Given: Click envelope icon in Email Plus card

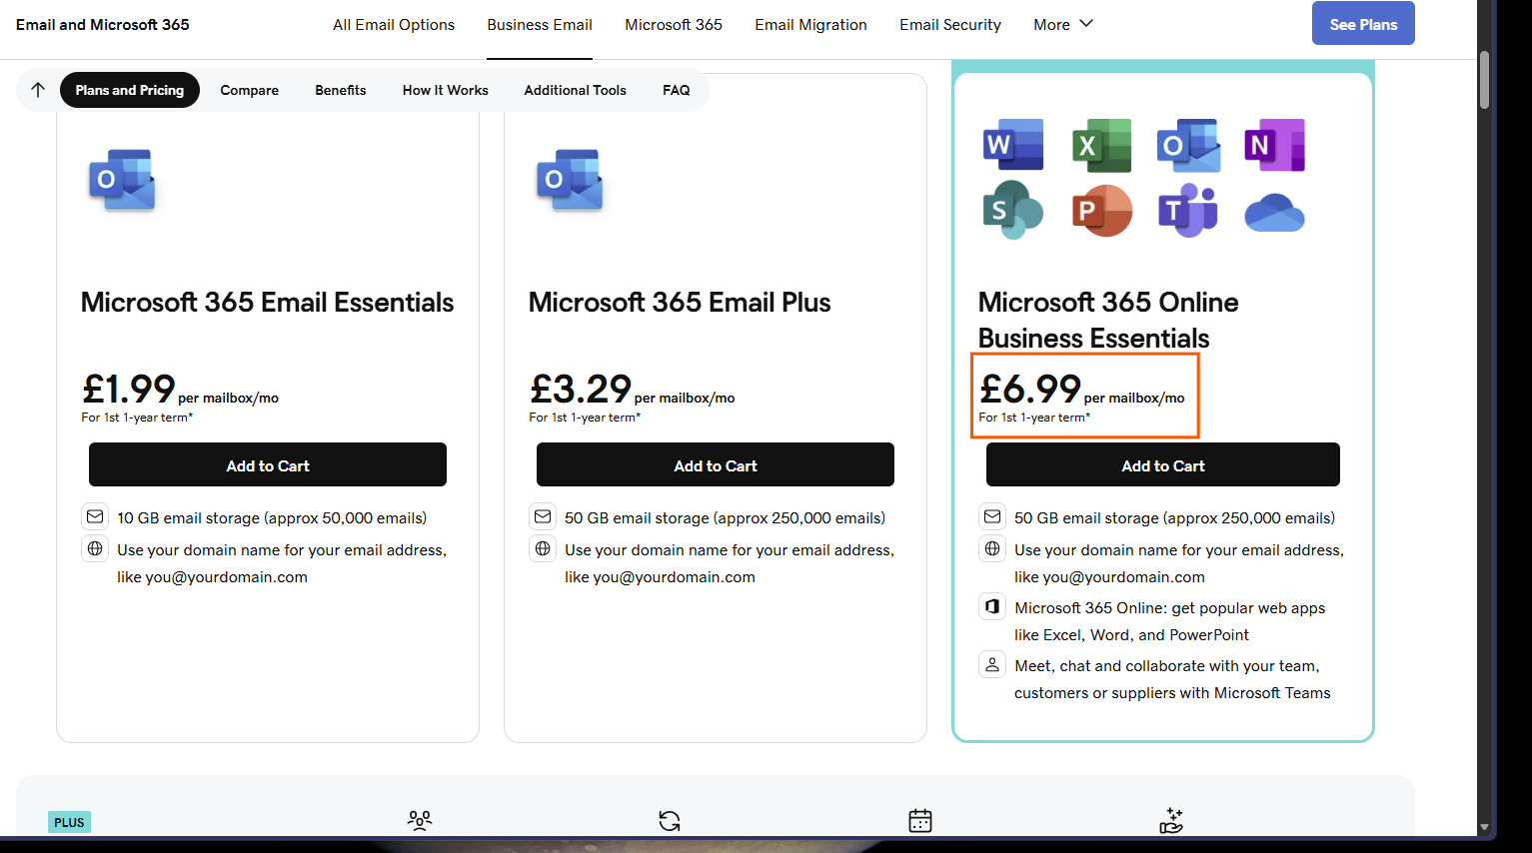Looking at the screenshot, I should point(543,516).
